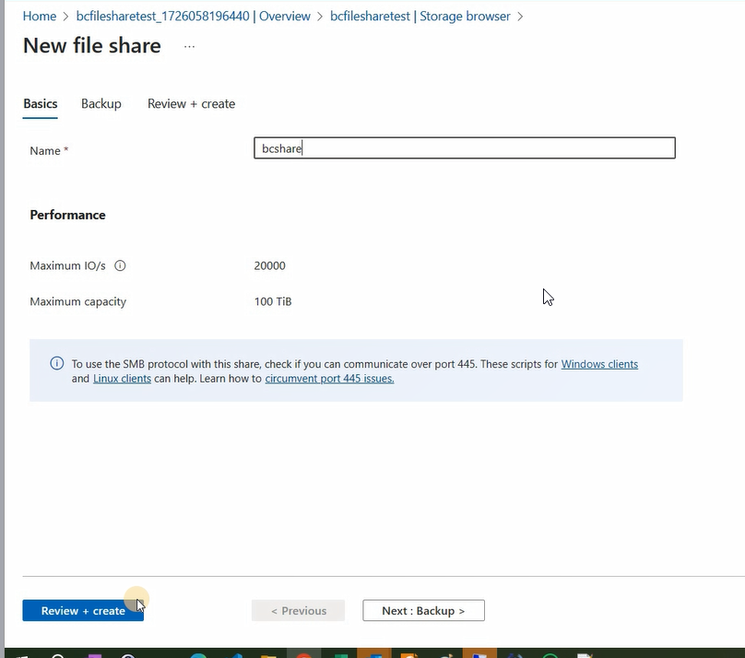Click the Maximum IO/s value 20000

(270, 266)
